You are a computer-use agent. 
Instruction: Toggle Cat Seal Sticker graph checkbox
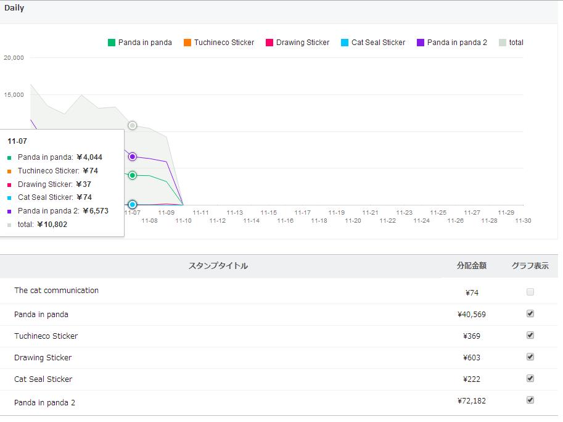coord(530,378)
